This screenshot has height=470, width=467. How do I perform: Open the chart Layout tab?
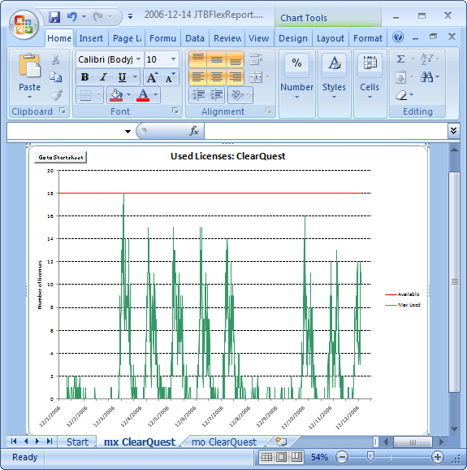point(331,38)
